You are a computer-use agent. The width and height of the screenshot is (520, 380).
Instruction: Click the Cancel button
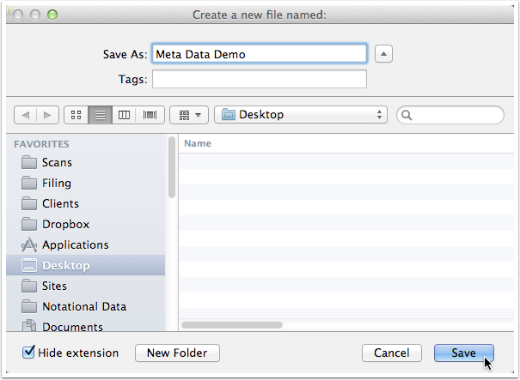(392, 353)
